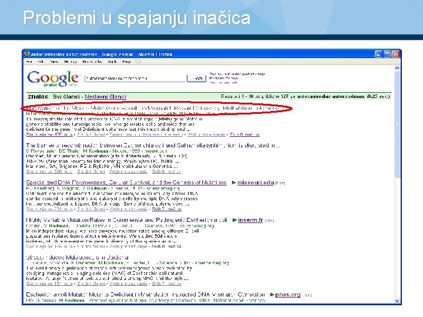The height and width of the screenshot is (317, 423).
Task: Open the Bookmarks menu in Firefox
Action: click(92, 62)
